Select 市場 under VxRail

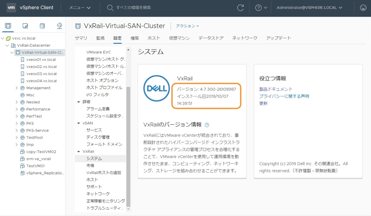pos(90,166)
